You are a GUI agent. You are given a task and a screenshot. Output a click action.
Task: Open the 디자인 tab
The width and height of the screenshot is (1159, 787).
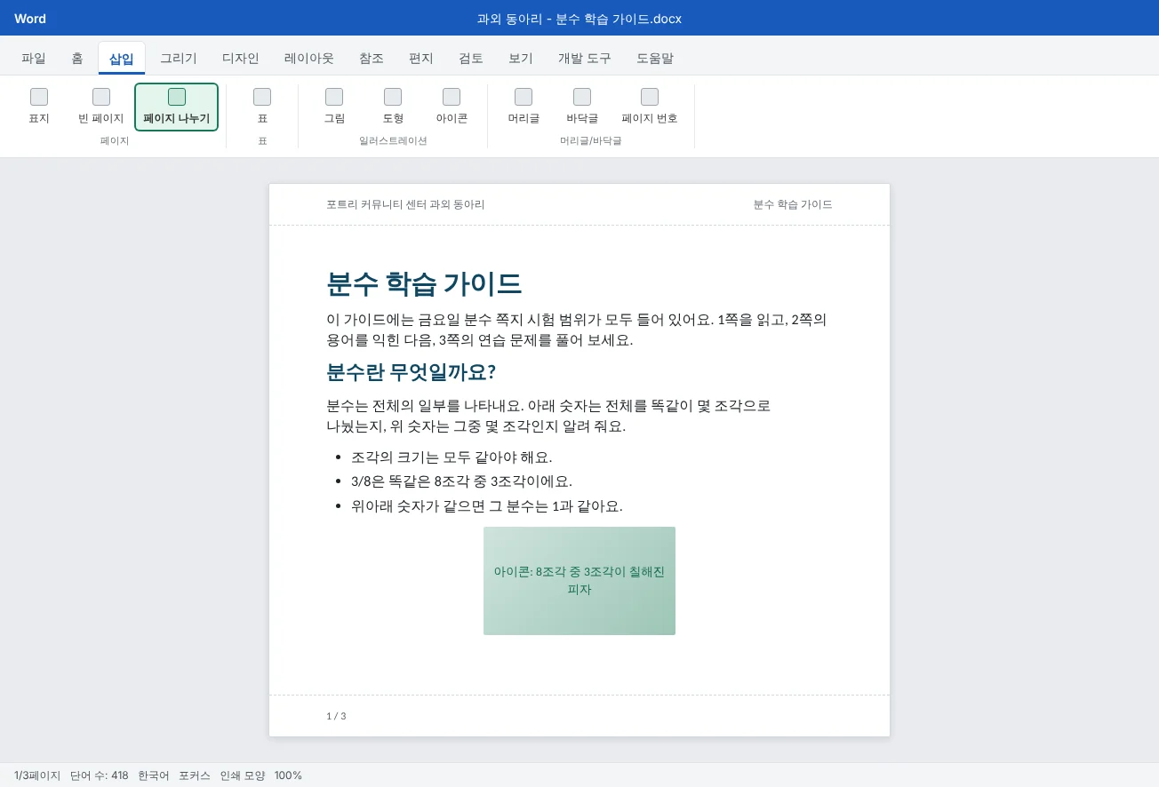coord(241,59)
